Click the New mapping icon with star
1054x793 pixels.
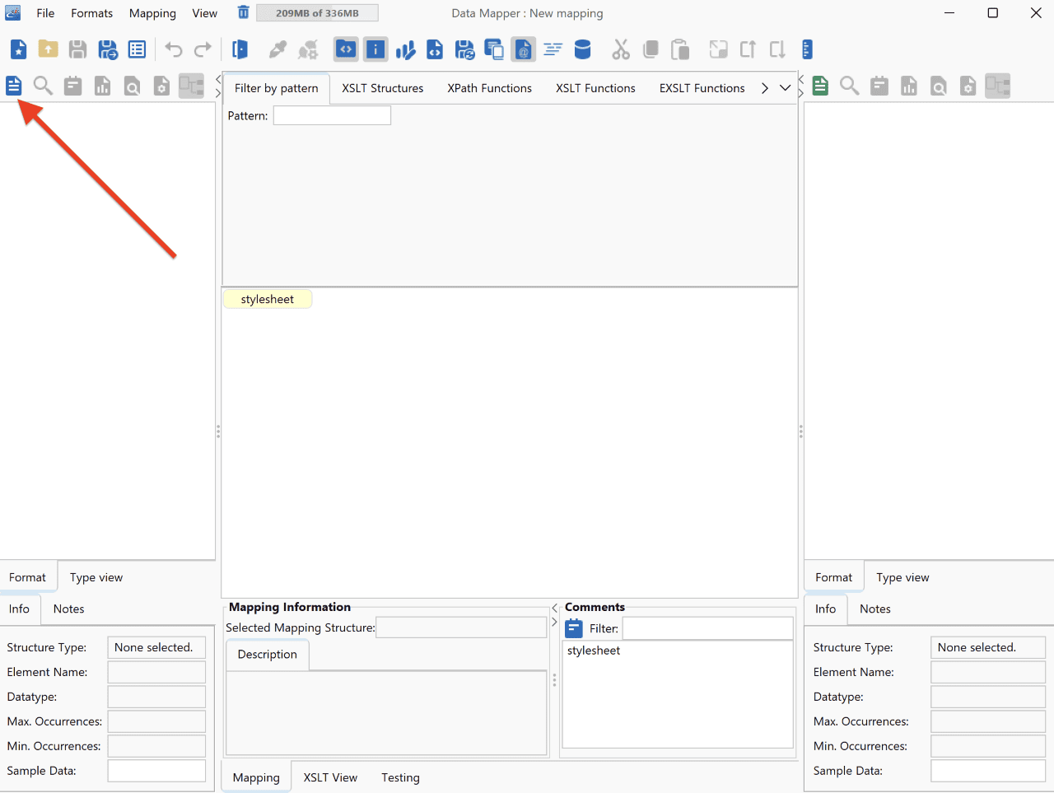pos(18,49)
